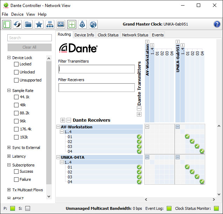Click the Reload Device Information icon
This screenshot has height=214, width=223.
pos(18,24)
